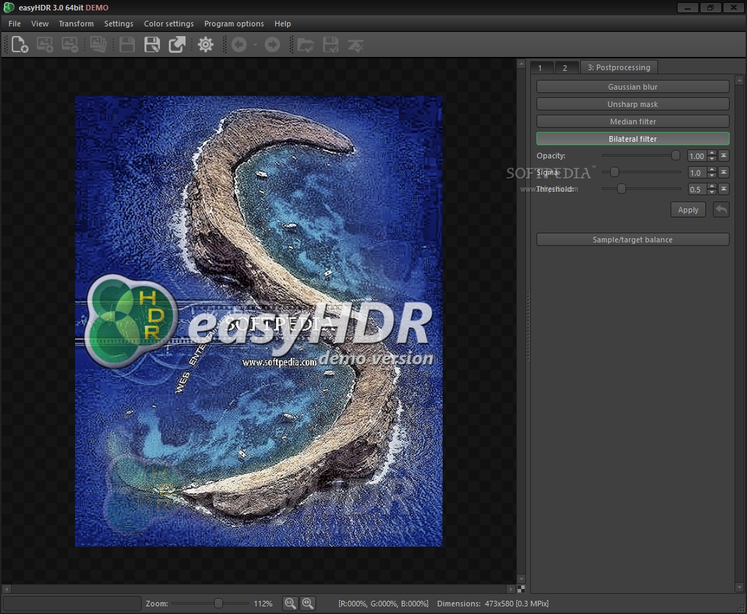Click the Save As floppy with pencil icon
747x614 pixels.
click(x=152, y=44)
